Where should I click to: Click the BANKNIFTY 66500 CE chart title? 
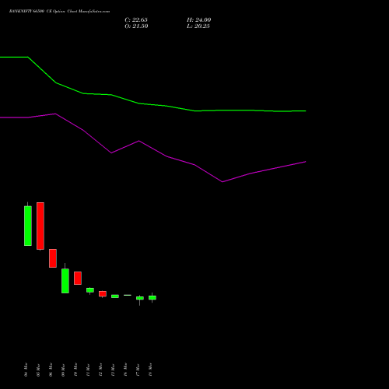(59, 12)
